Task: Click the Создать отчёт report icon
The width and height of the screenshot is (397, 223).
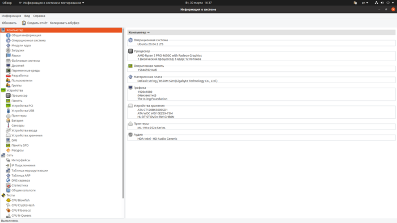Action: (x=24, y=23)
